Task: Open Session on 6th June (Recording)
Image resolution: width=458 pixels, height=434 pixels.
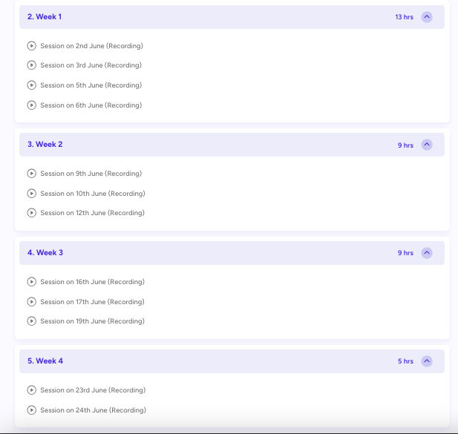Action: click(91, 105)
